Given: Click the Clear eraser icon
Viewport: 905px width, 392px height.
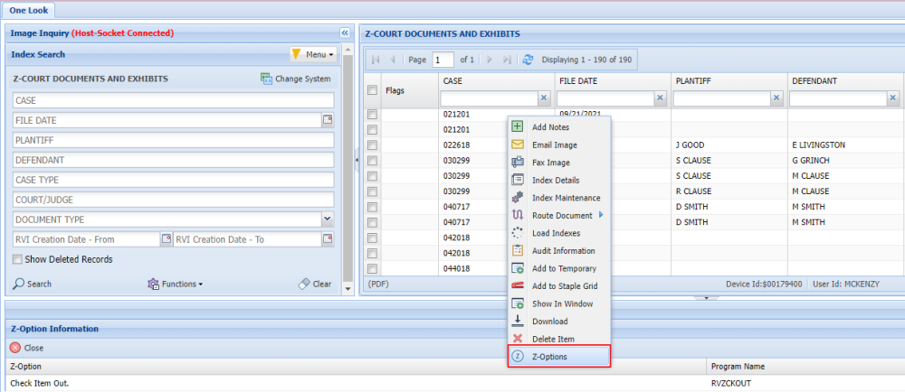Looking at the screenshot, I should pyautogui.click(x=304, y=284).
